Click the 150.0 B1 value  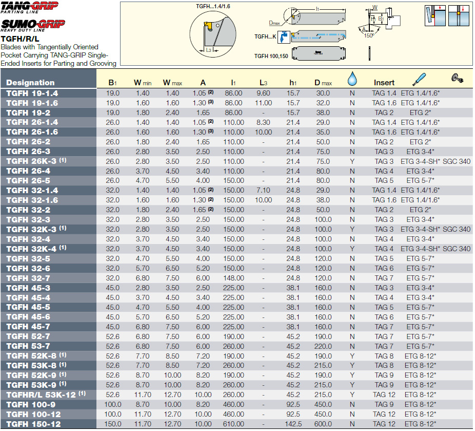tap(113, 424)
